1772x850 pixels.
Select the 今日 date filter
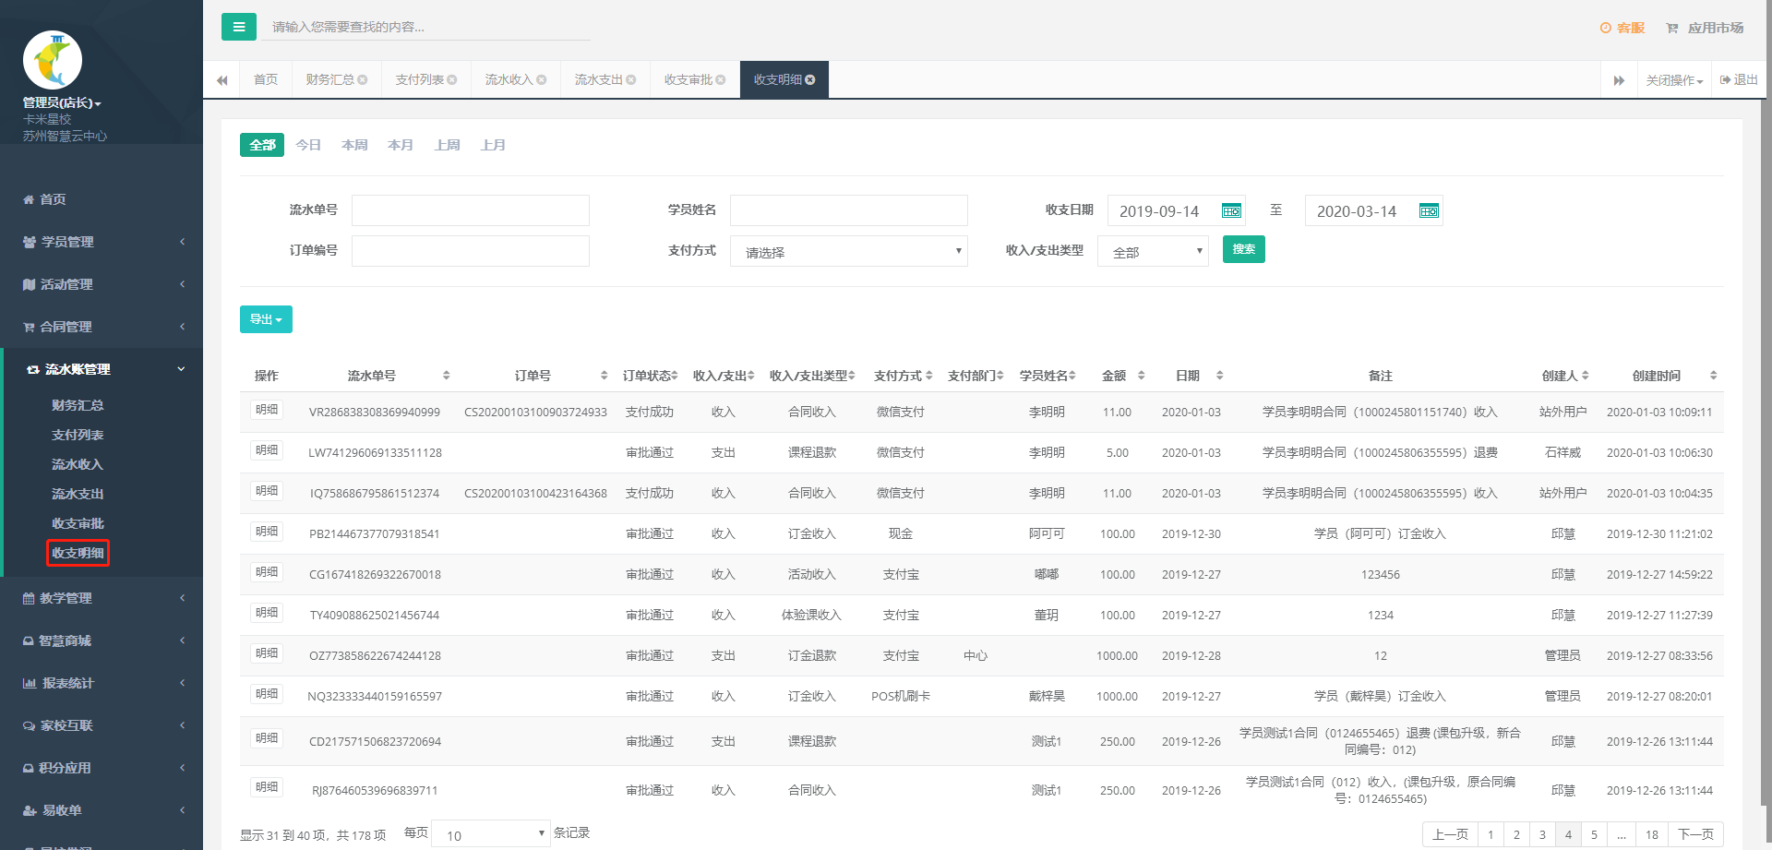pos(308,145)
